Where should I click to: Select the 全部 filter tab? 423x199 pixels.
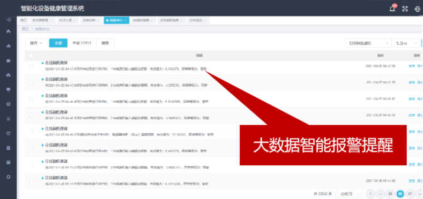tap(58, 43)
